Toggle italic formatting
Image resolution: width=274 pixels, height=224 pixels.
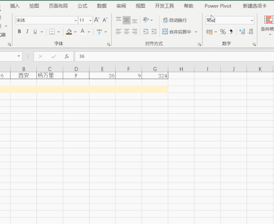coord(27,32)
